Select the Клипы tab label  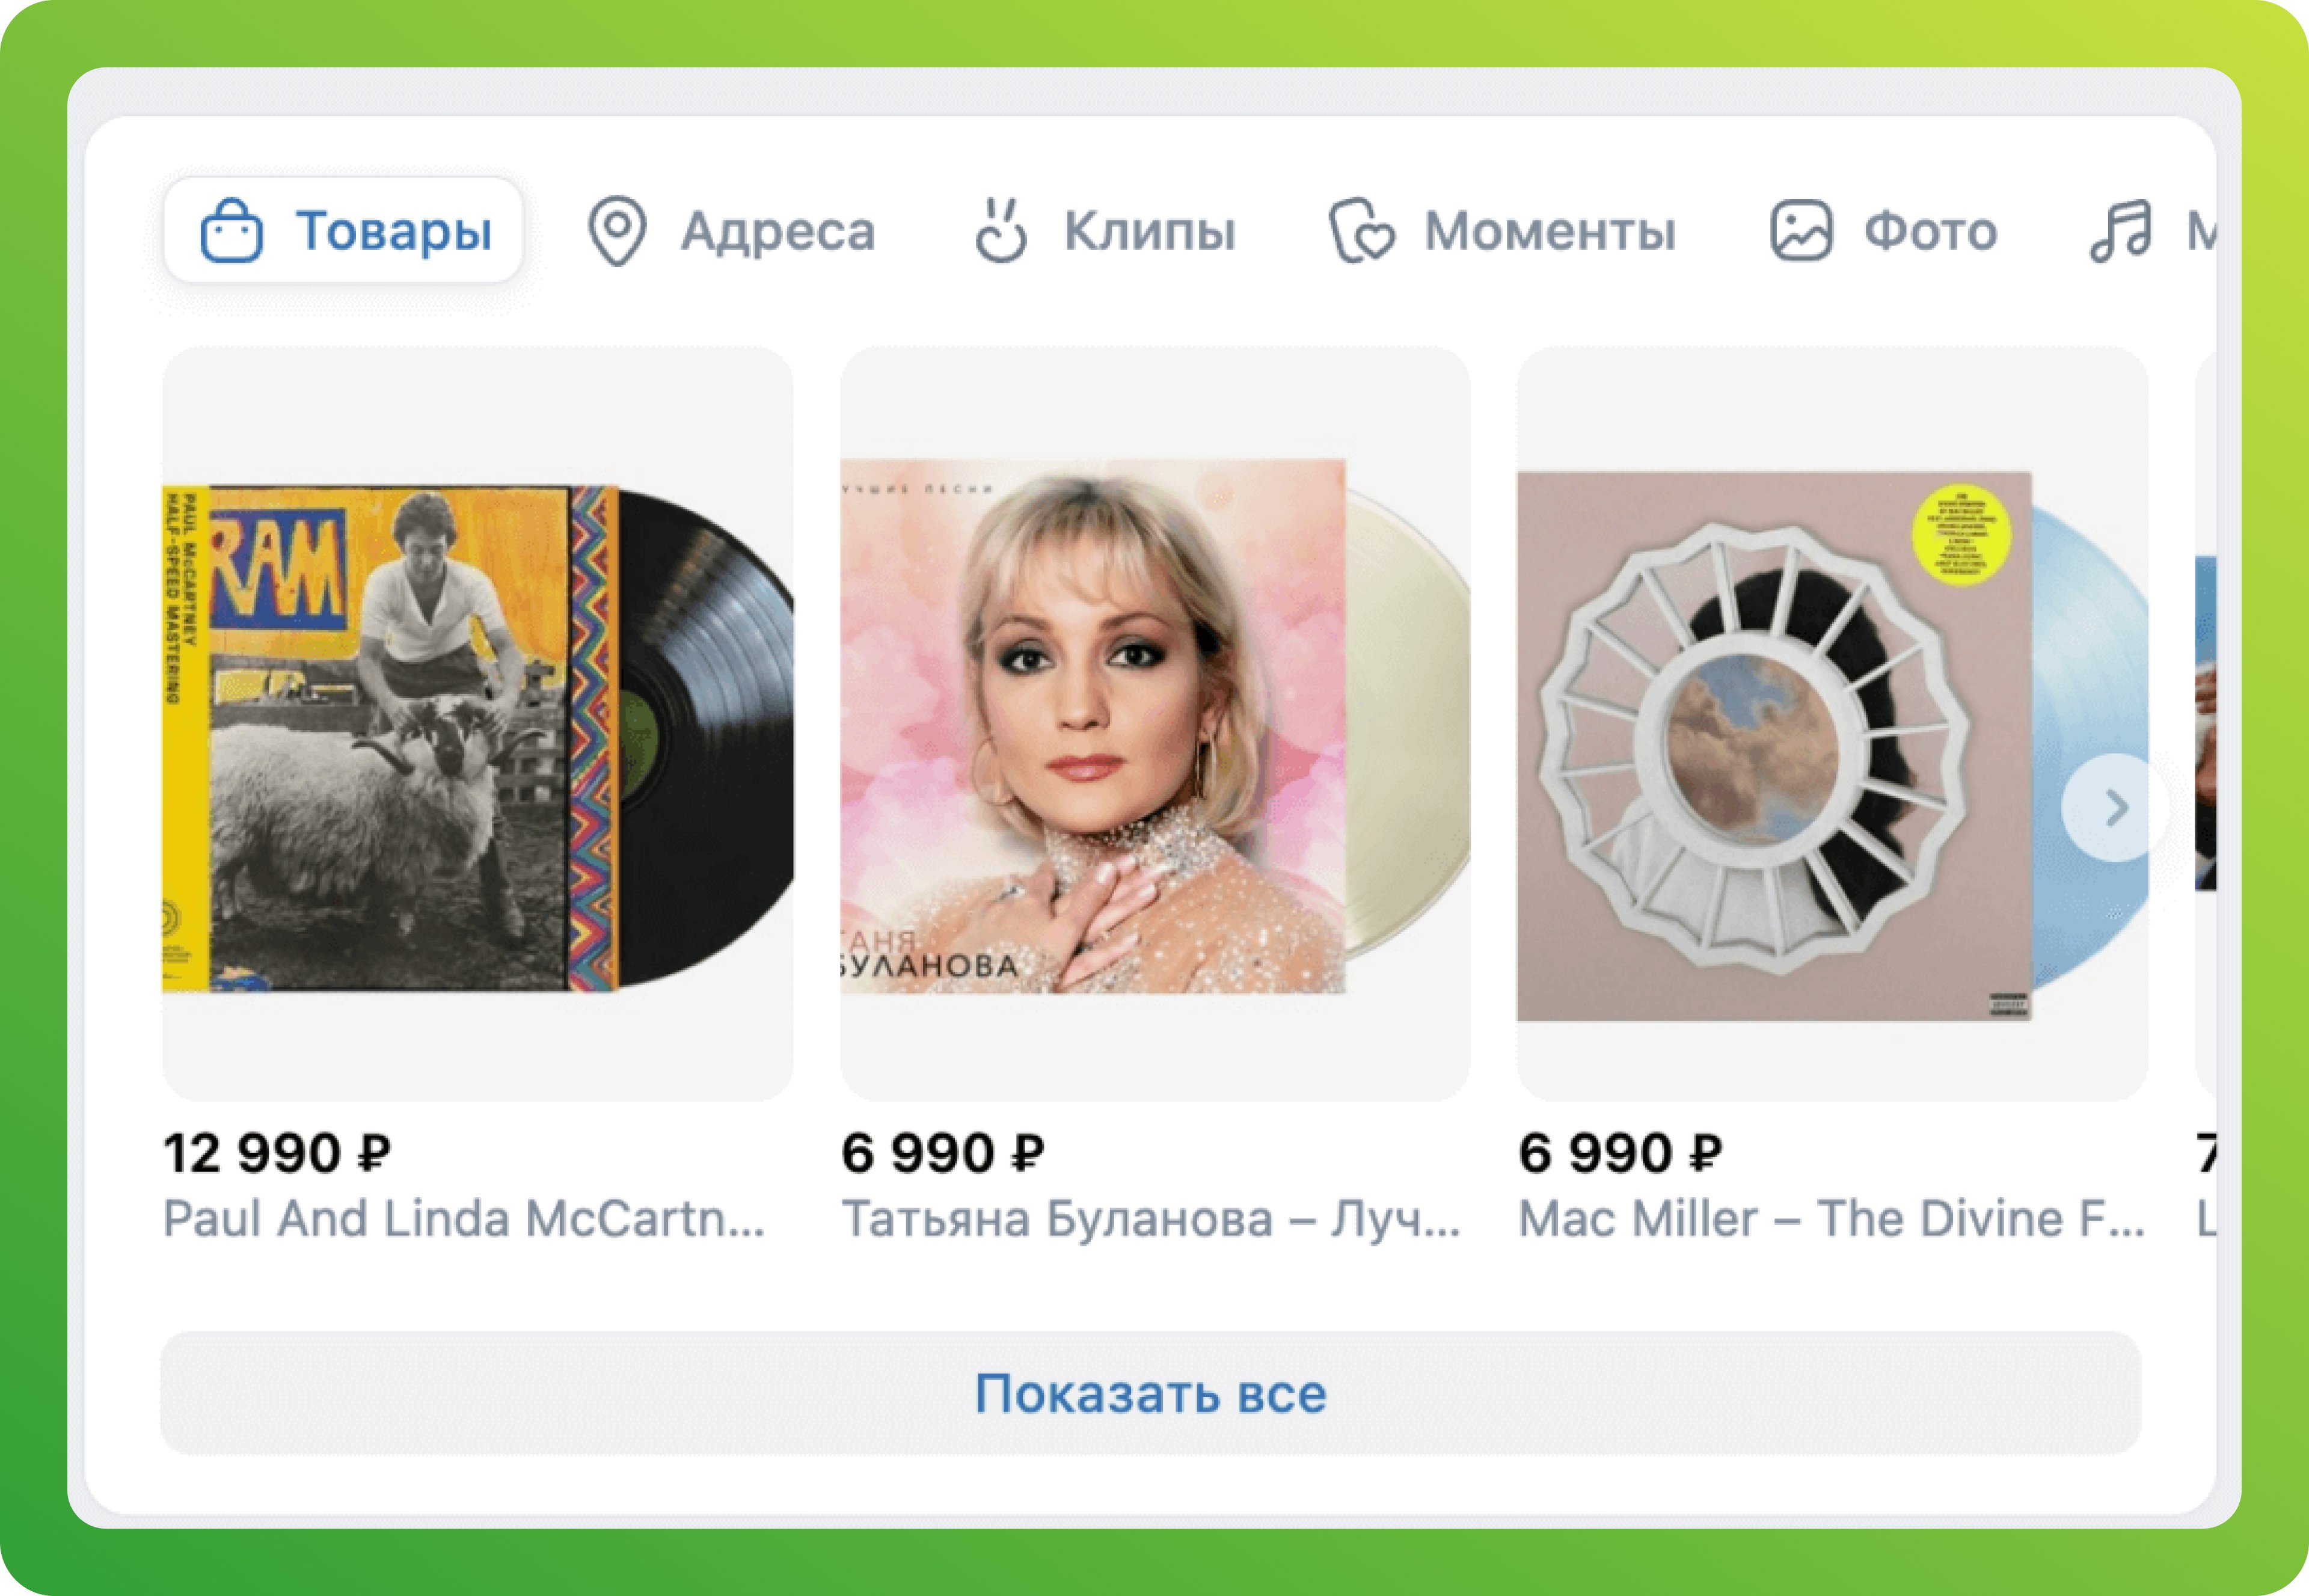tap(1149, 231)
